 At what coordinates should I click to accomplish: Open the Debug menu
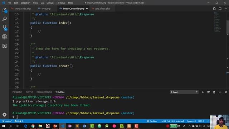(50, 3)
